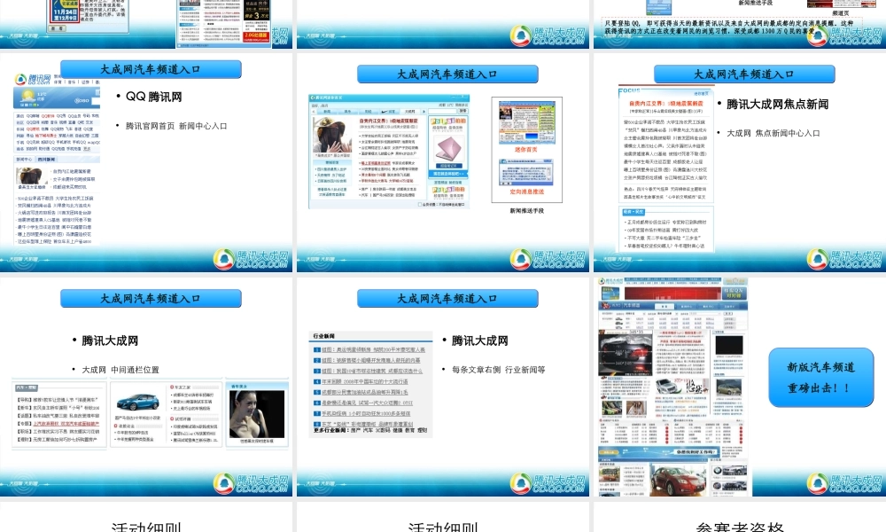Open the slide with the paragraph starting 只要登陆QQ
The width and height of the screenshot is (886, 532).
click(740, 24)
